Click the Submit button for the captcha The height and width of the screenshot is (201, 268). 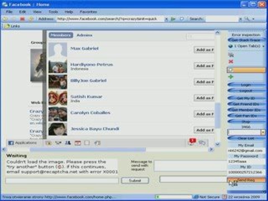[x=135, y=181]
